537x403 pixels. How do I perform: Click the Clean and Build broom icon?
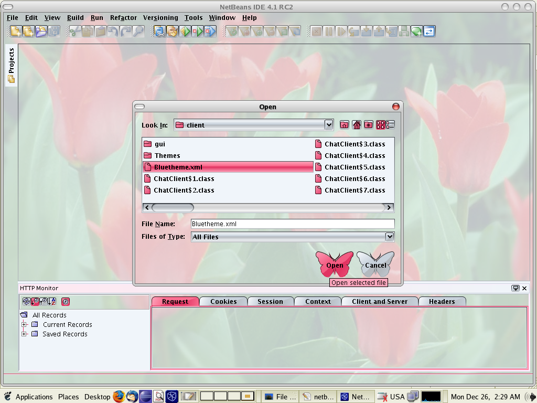pyautogui.click(x=173, y=31)
